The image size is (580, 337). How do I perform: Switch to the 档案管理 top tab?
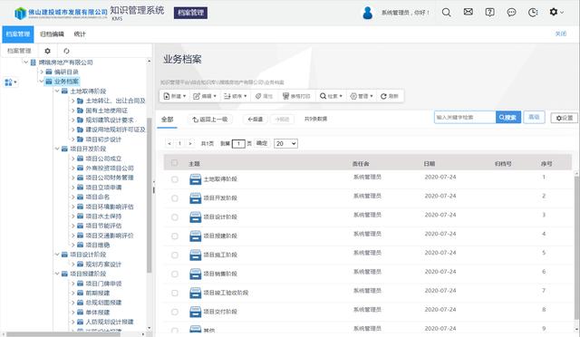click(18, 34)
